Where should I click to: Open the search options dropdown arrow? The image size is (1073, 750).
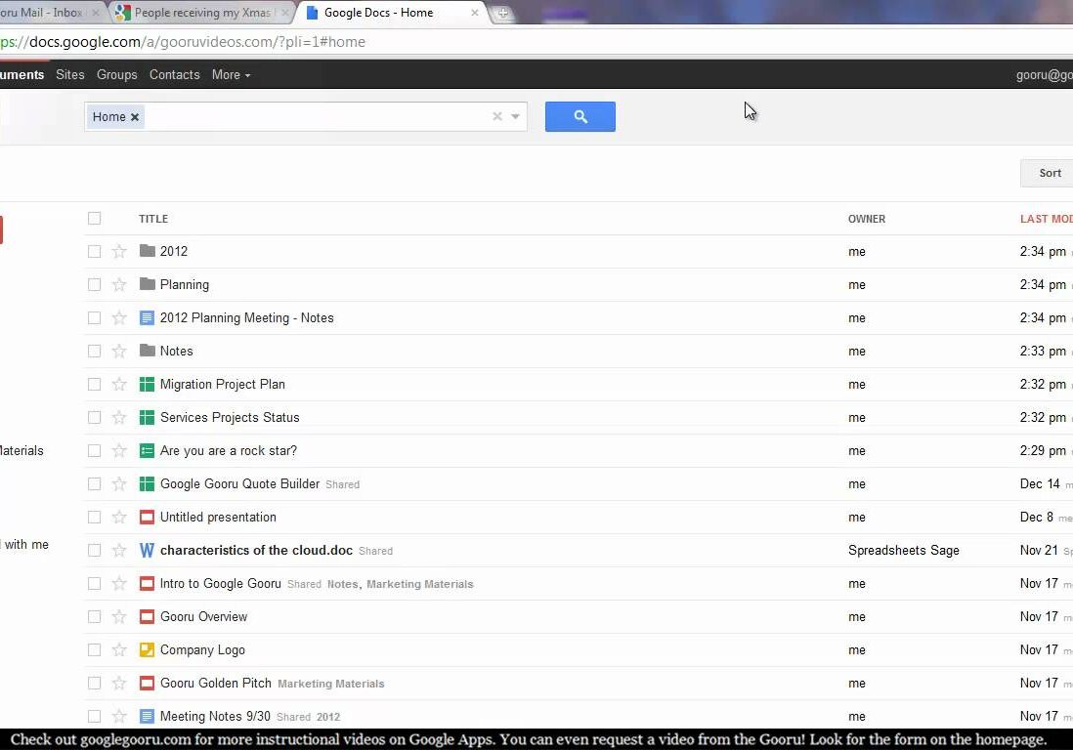515,116
